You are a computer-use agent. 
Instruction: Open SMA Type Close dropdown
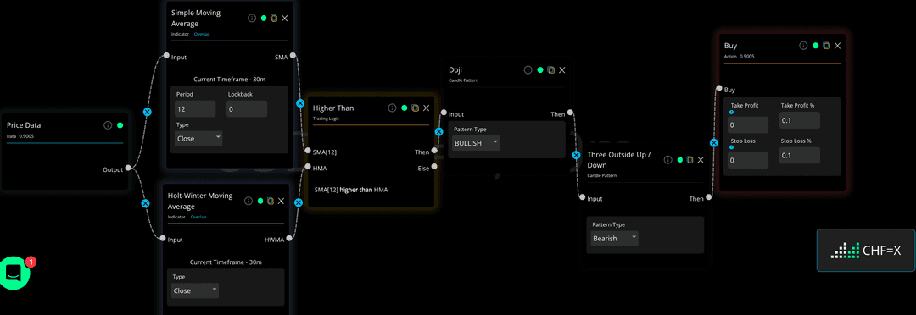[198, 138]
